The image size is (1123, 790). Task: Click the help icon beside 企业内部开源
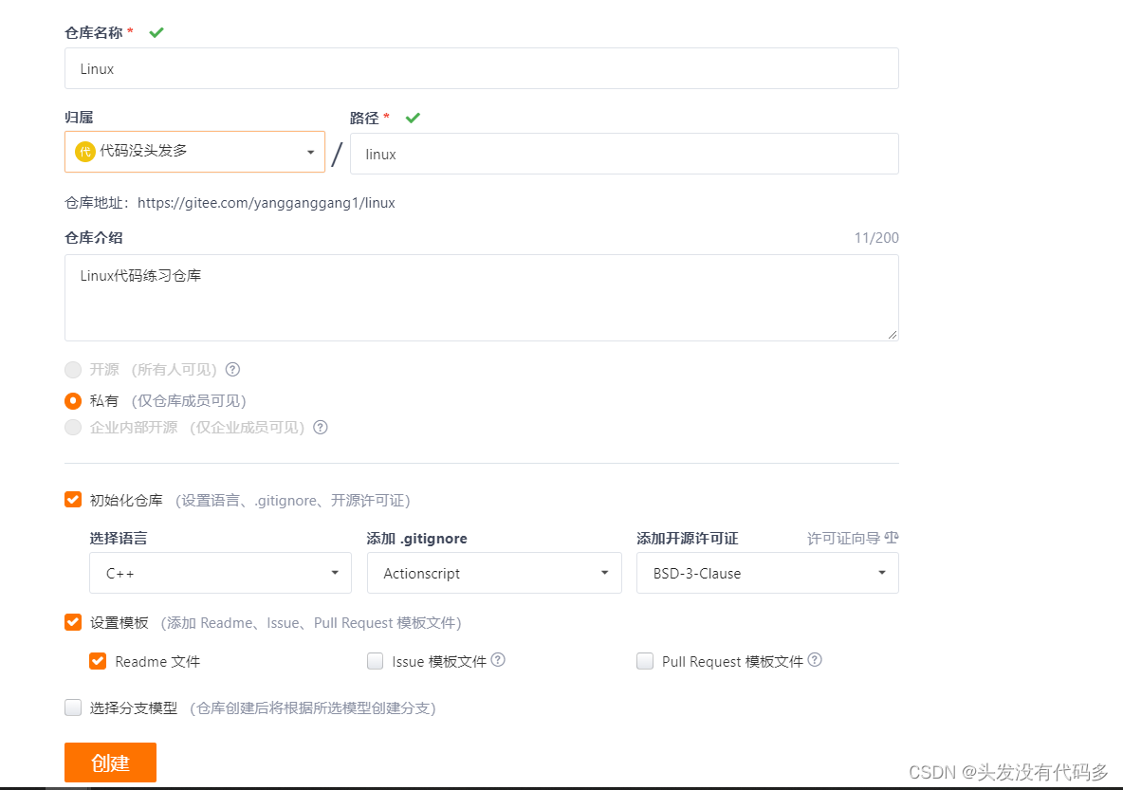pyautogui.click(x=320, y=428)
